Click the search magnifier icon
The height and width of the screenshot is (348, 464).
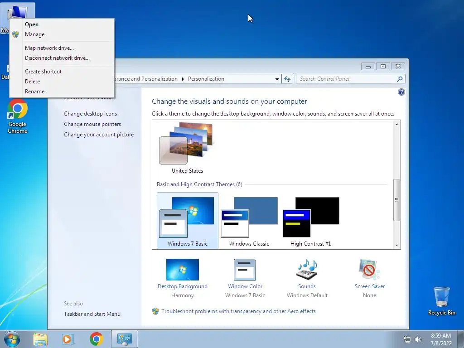click(x=400, y=79)
